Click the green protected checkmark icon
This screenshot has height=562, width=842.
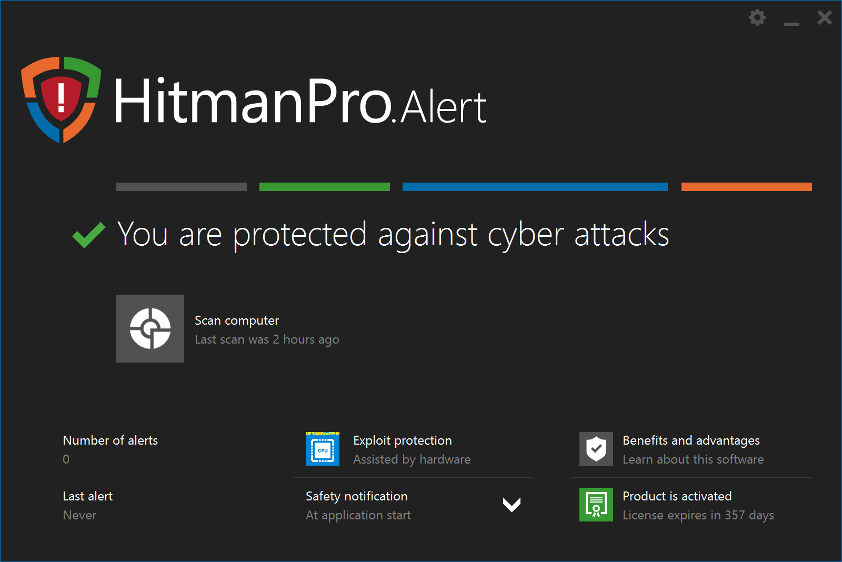tap(89, 235)
